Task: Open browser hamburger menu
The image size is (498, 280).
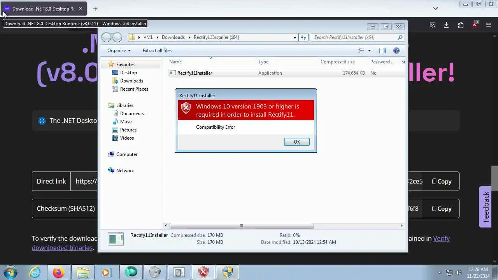Action: point(489,25)
